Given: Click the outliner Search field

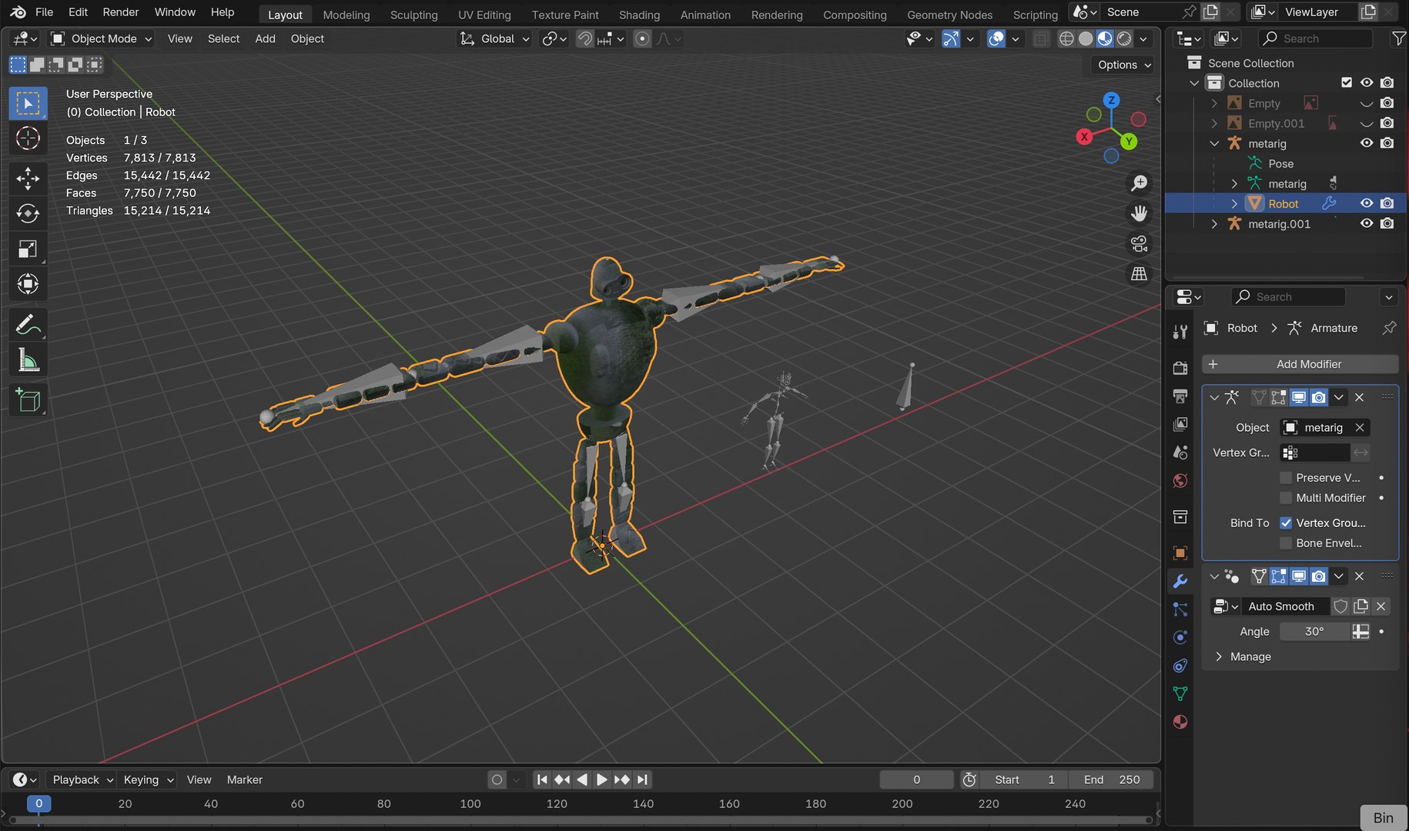Looking at the screenshot, I should 1316,38.
